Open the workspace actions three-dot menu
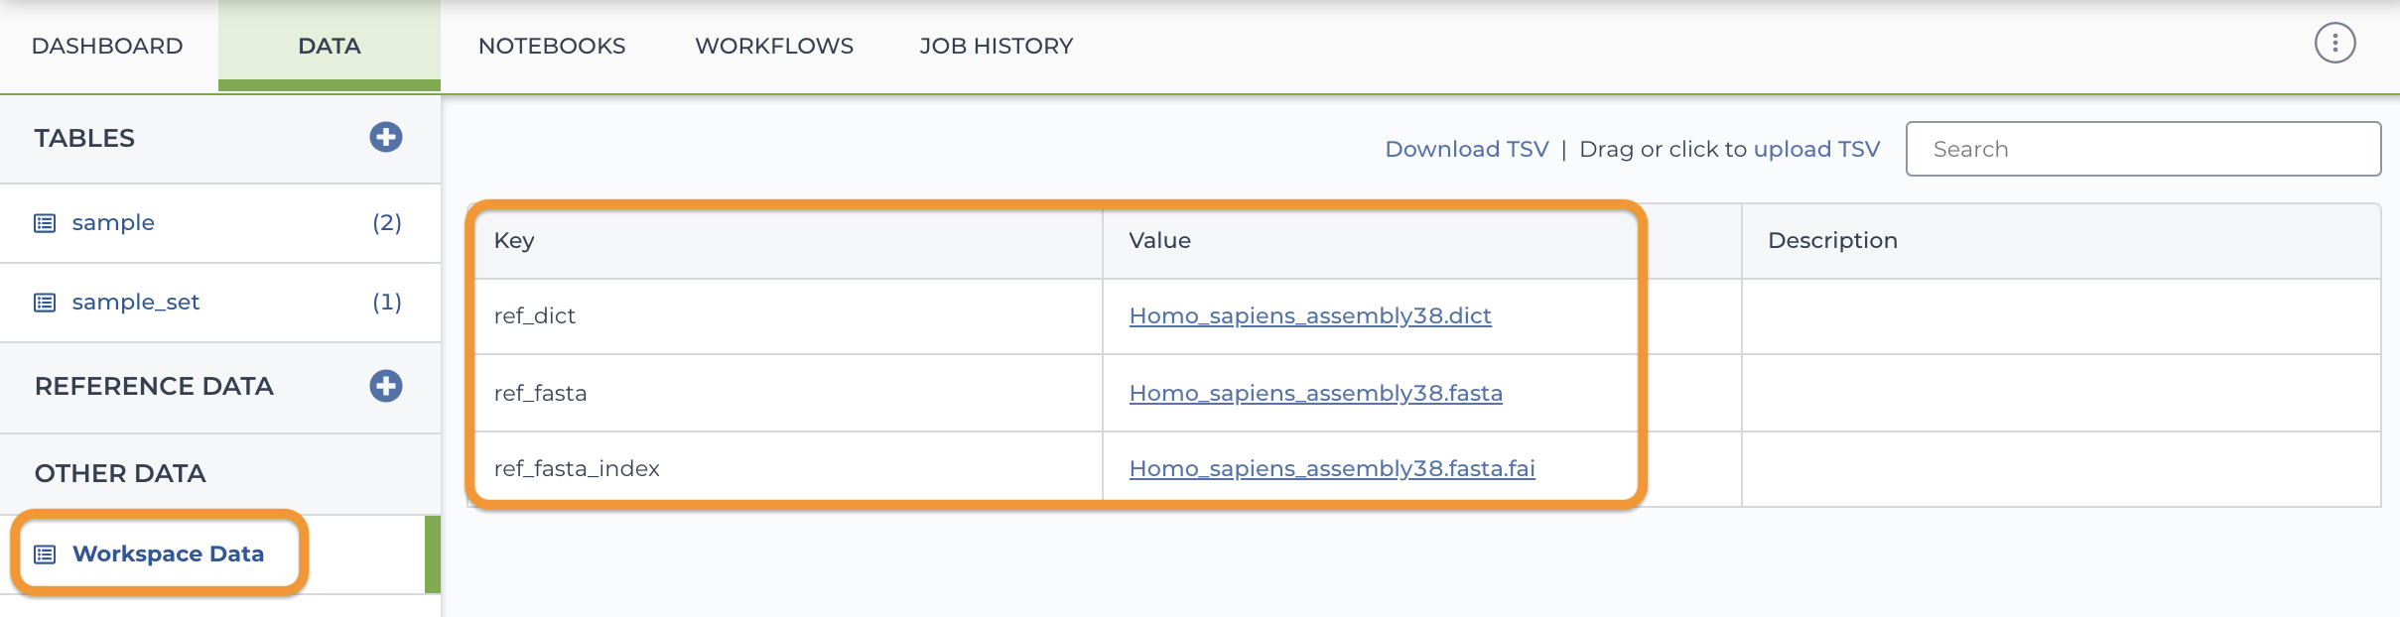Screen dimensions: 2400x617 pyautogui.click(x=2334, y=43)
